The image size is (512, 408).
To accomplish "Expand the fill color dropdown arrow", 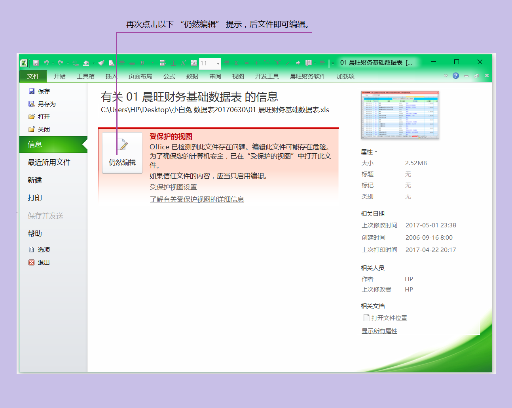I will tap(94, 63).
